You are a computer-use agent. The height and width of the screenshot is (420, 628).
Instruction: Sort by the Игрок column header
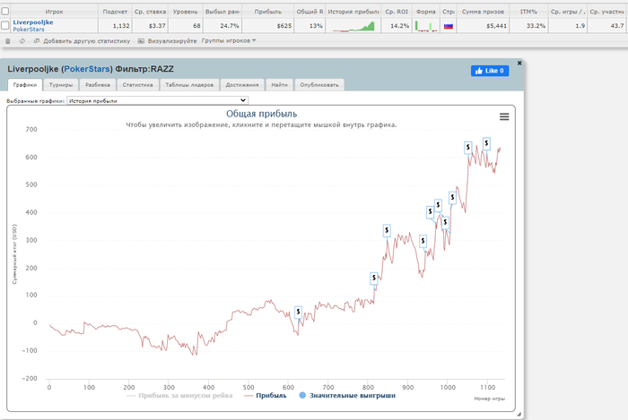[54, 12]
